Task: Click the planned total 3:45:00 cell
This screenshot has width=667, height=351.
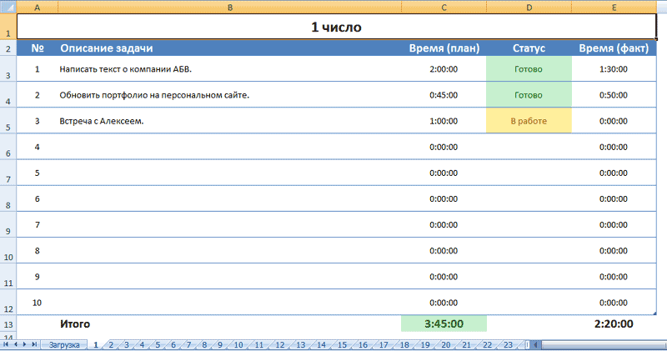Action: point(443,323)
